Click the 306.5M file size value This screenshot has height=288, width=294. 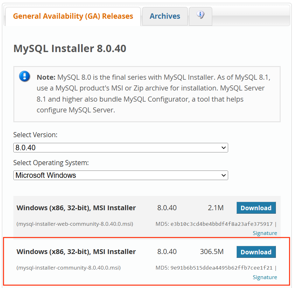tap(212, 252)
